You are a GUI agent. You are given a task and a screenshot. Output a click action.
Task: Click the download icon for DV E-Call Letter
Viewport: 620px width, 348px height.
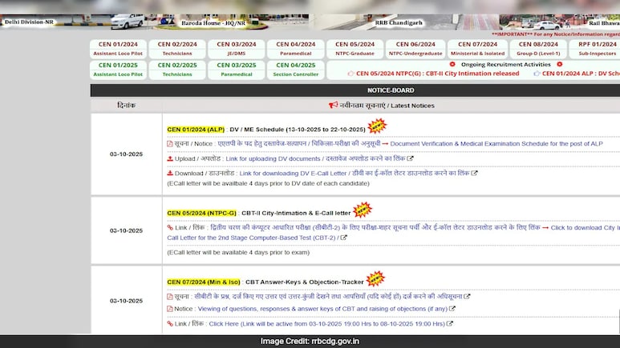pyautogui.click(x=170, y=173)
